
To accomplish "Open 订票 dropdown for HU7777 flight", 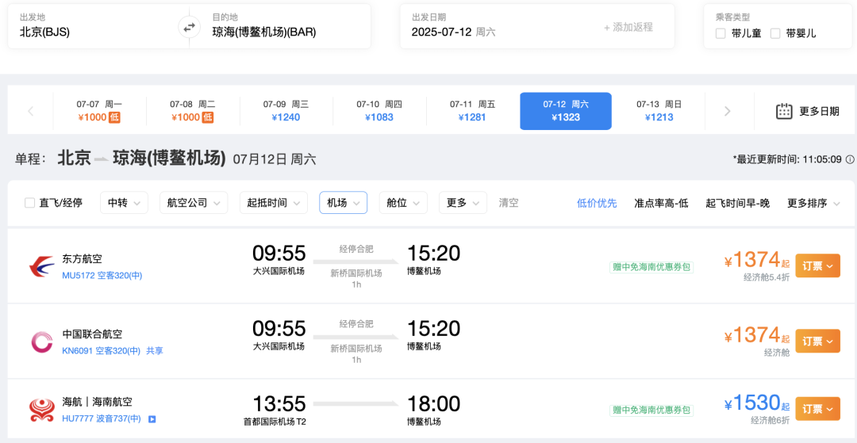I will (x=817, y=409).
